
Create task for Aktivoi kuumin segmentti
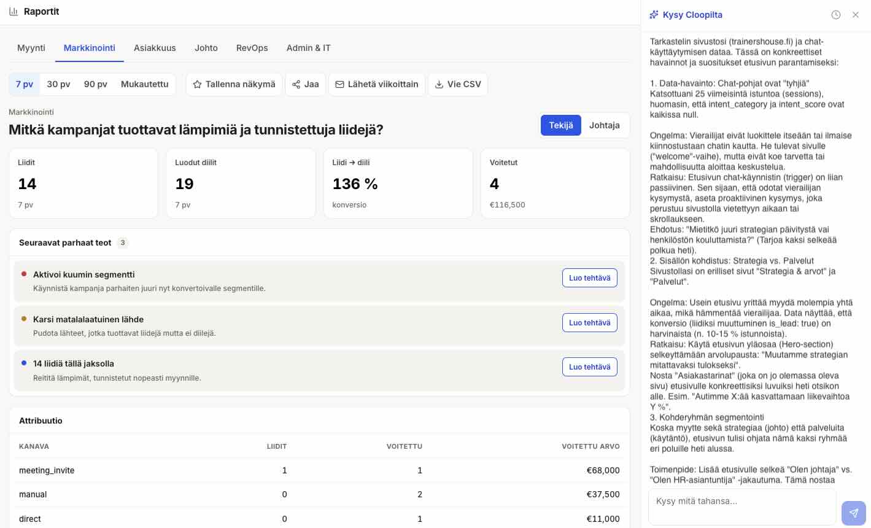coord(590,278)
